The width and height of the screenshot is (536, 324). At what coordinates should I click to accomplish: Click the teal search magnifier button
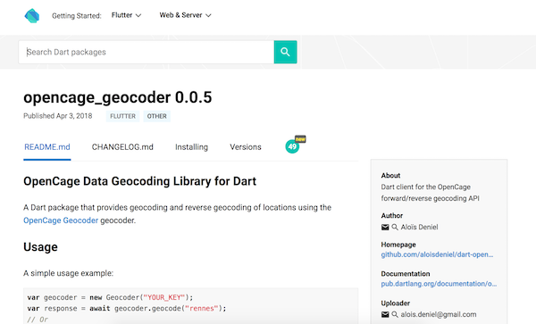(285, 52)
